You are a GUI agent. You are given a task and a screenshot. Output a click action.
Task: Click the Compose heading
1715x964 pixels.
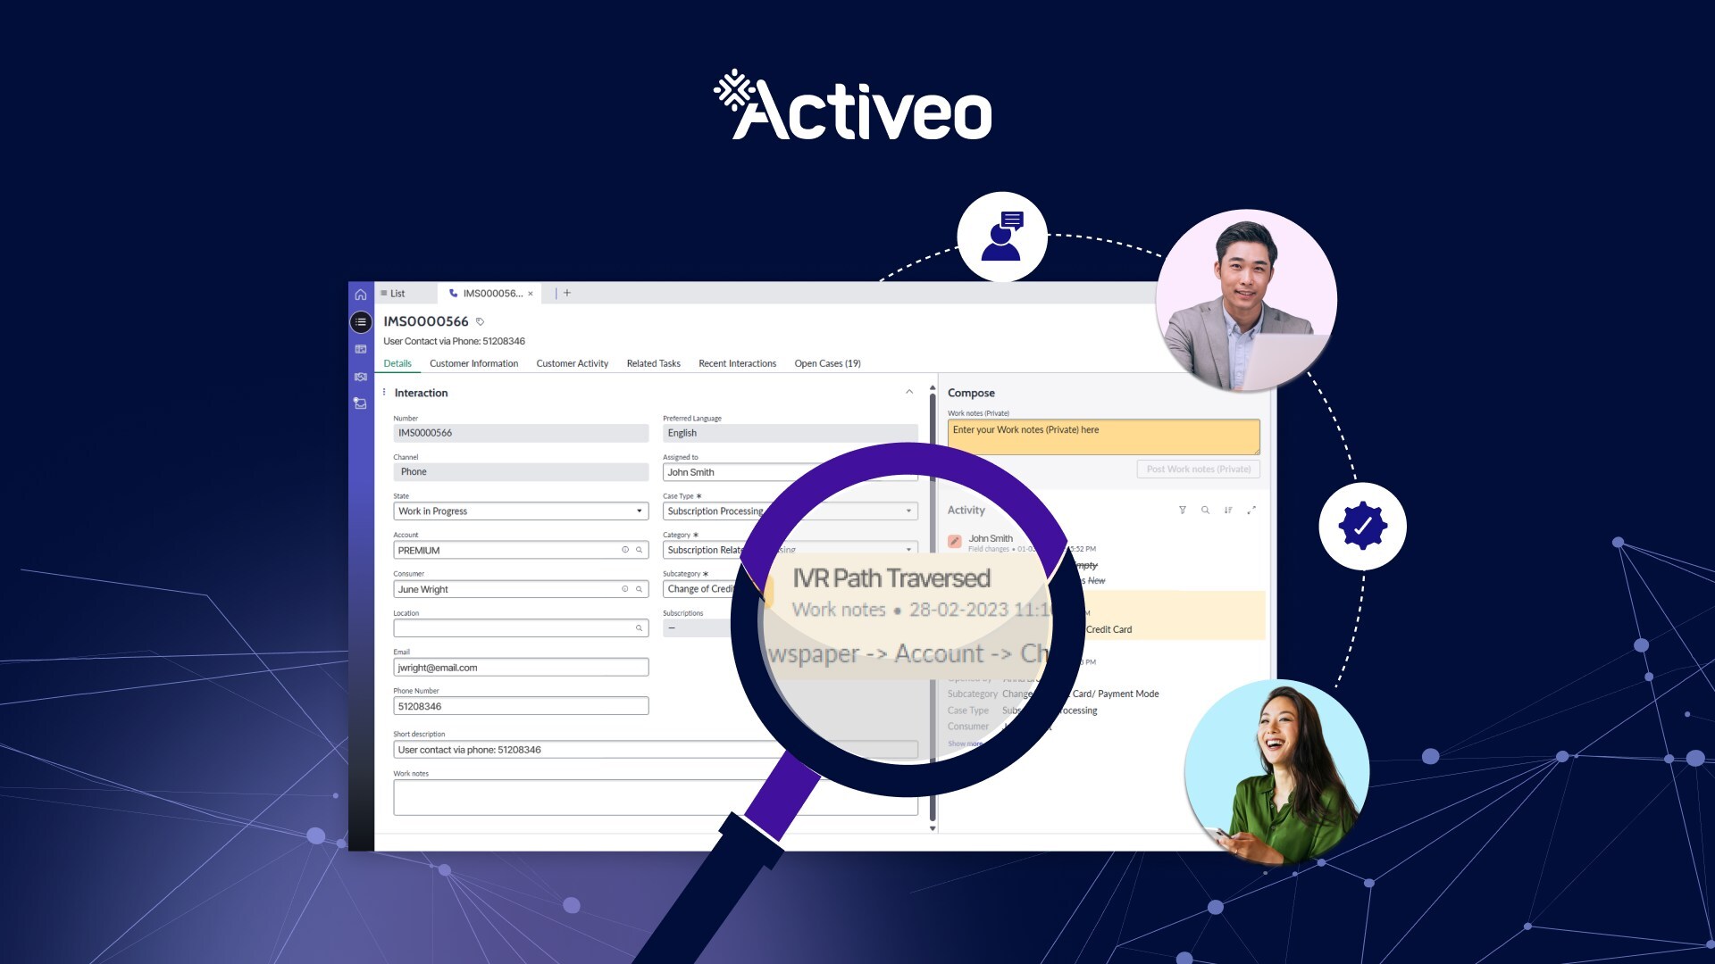tap(971, 393)
